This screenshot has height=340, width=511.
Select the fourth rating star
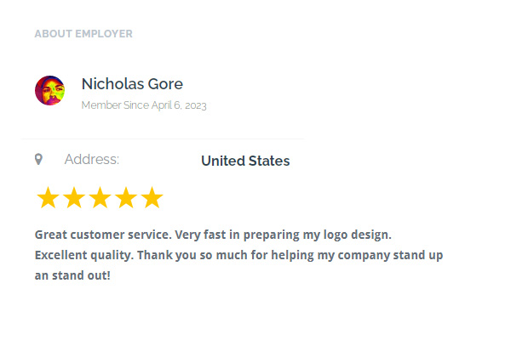(x=126, y=197)
